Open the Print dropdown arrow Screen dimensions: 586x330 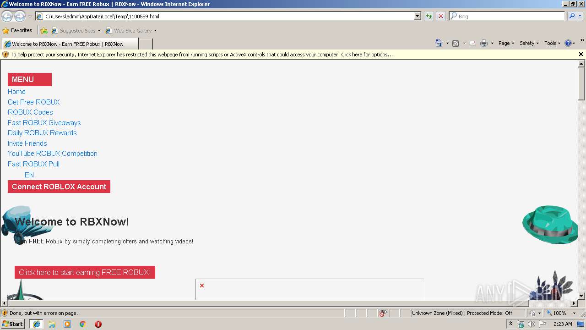coord(492,43)
